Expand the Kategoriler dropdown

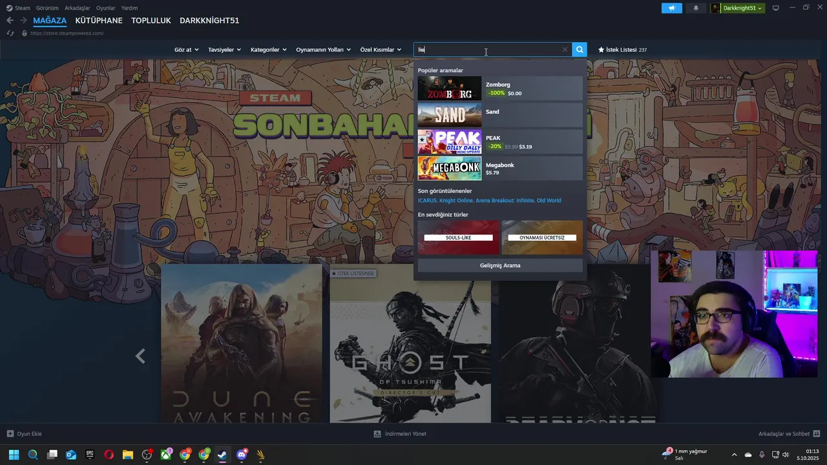pyautogui.click(x=269, y=50)
